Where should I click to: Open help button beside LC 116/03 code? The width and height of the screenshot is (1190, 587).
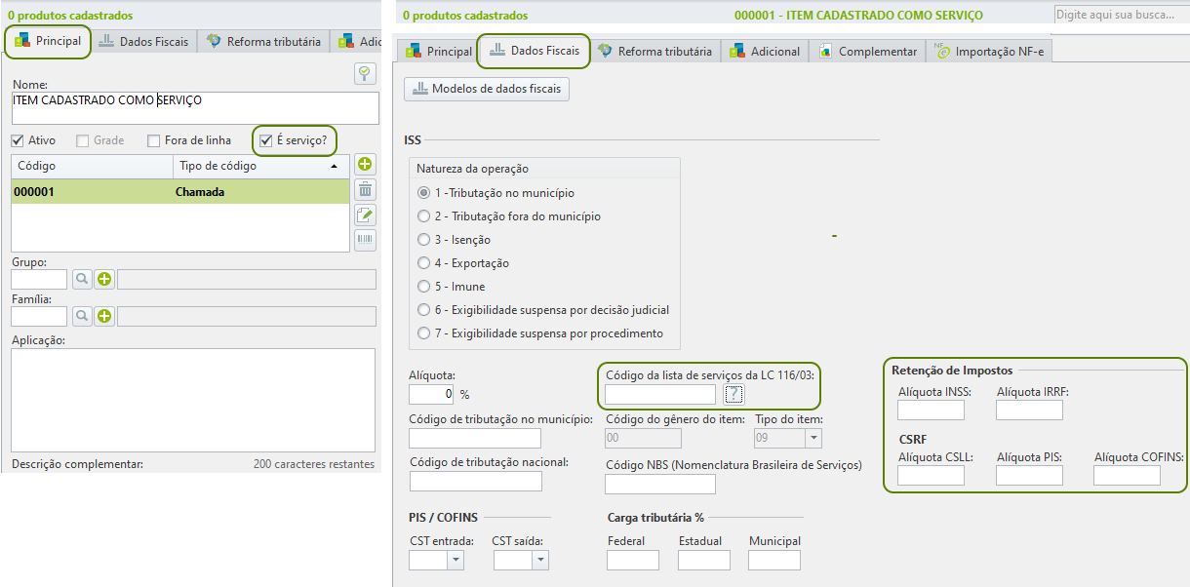tap(734, 394)
